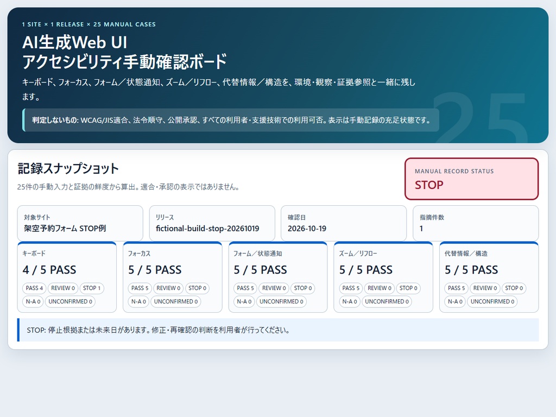Click the 1 SITE × 1 RELEASE header label
The width and height of the screenshot is (556, 417).
(89, 24)
